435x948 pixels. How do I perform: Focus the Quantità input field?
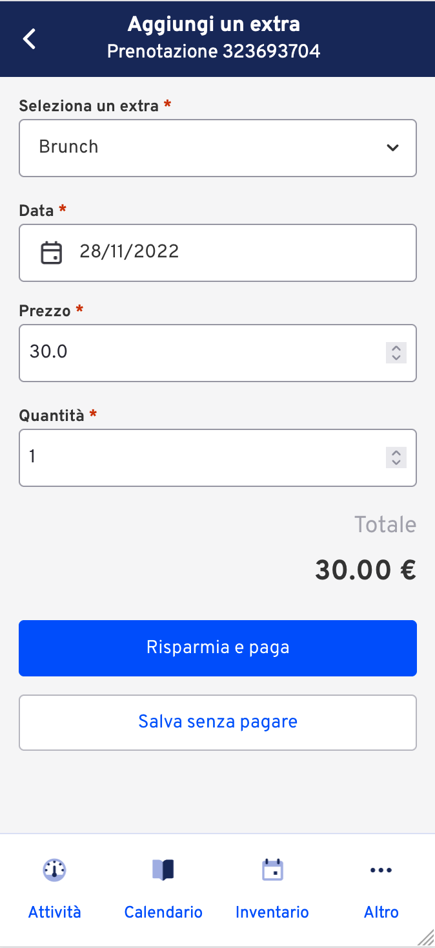coord(217,458)
